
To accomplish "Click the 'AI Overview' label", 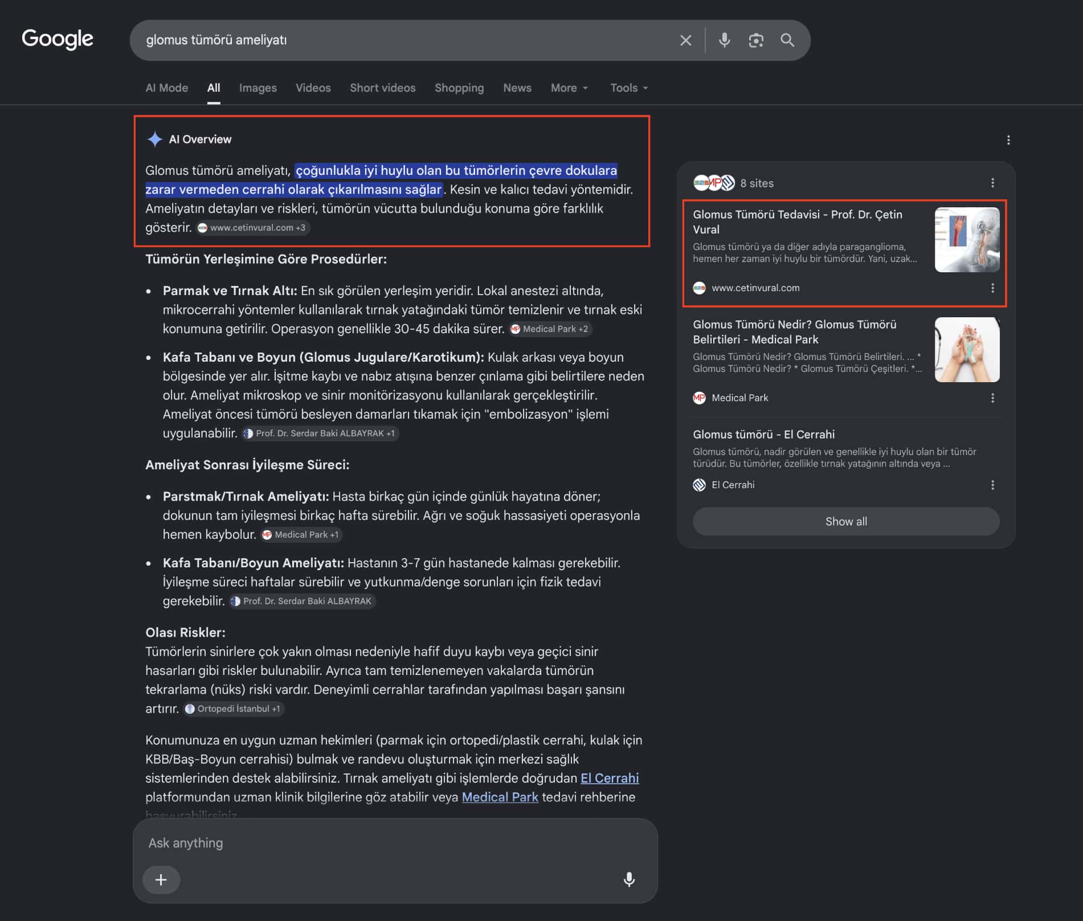I will click(x=200, y=139).
